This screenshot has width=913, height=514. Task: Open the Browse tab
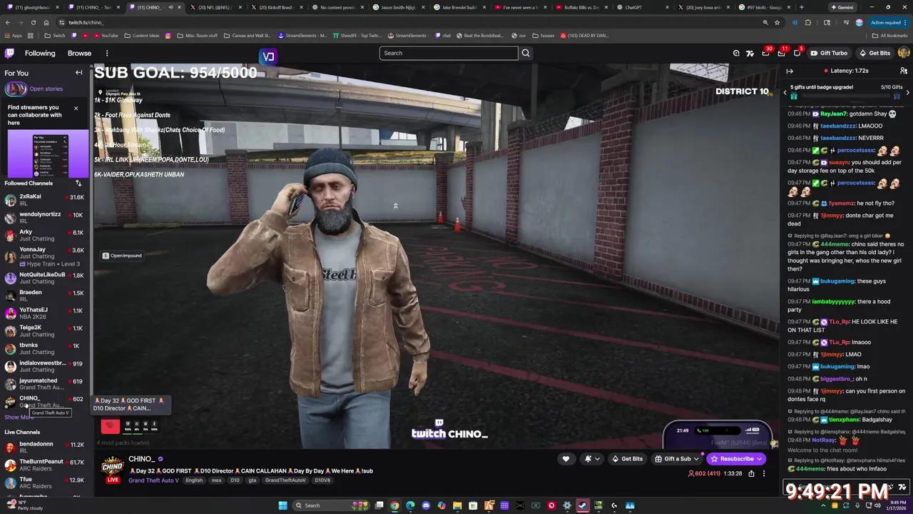[79, 53]
